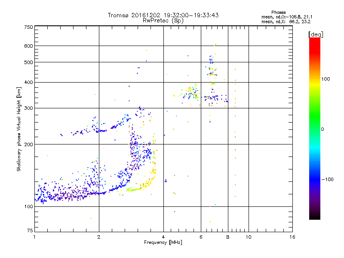The height and width of the screenshot is (258, 344).
Task: Click the "10" label on the frequency axis
Action: (249, 237)
